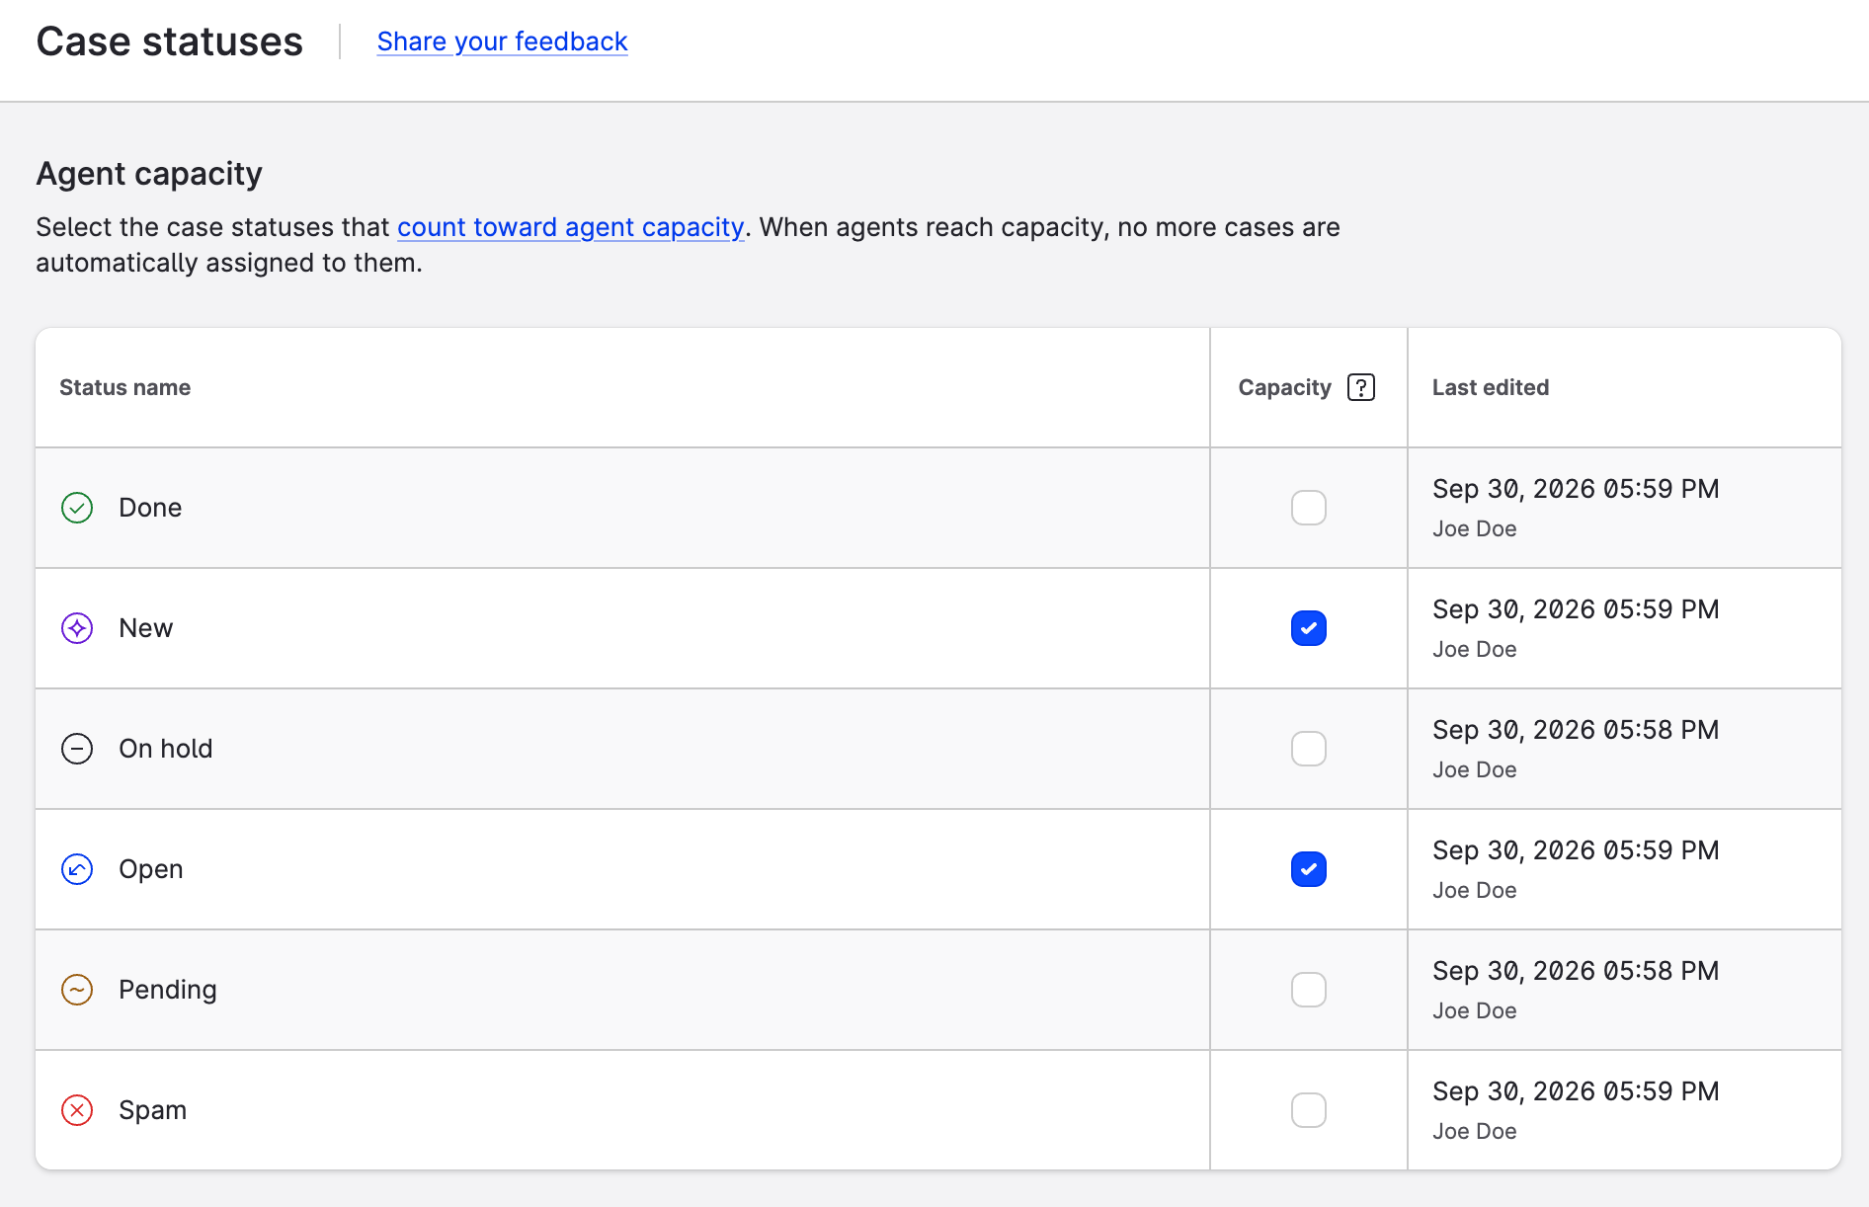Viewport: 1869px width, 1207px height.
Task: Select the Spam status name
Action: click(x=152, y=1110)
